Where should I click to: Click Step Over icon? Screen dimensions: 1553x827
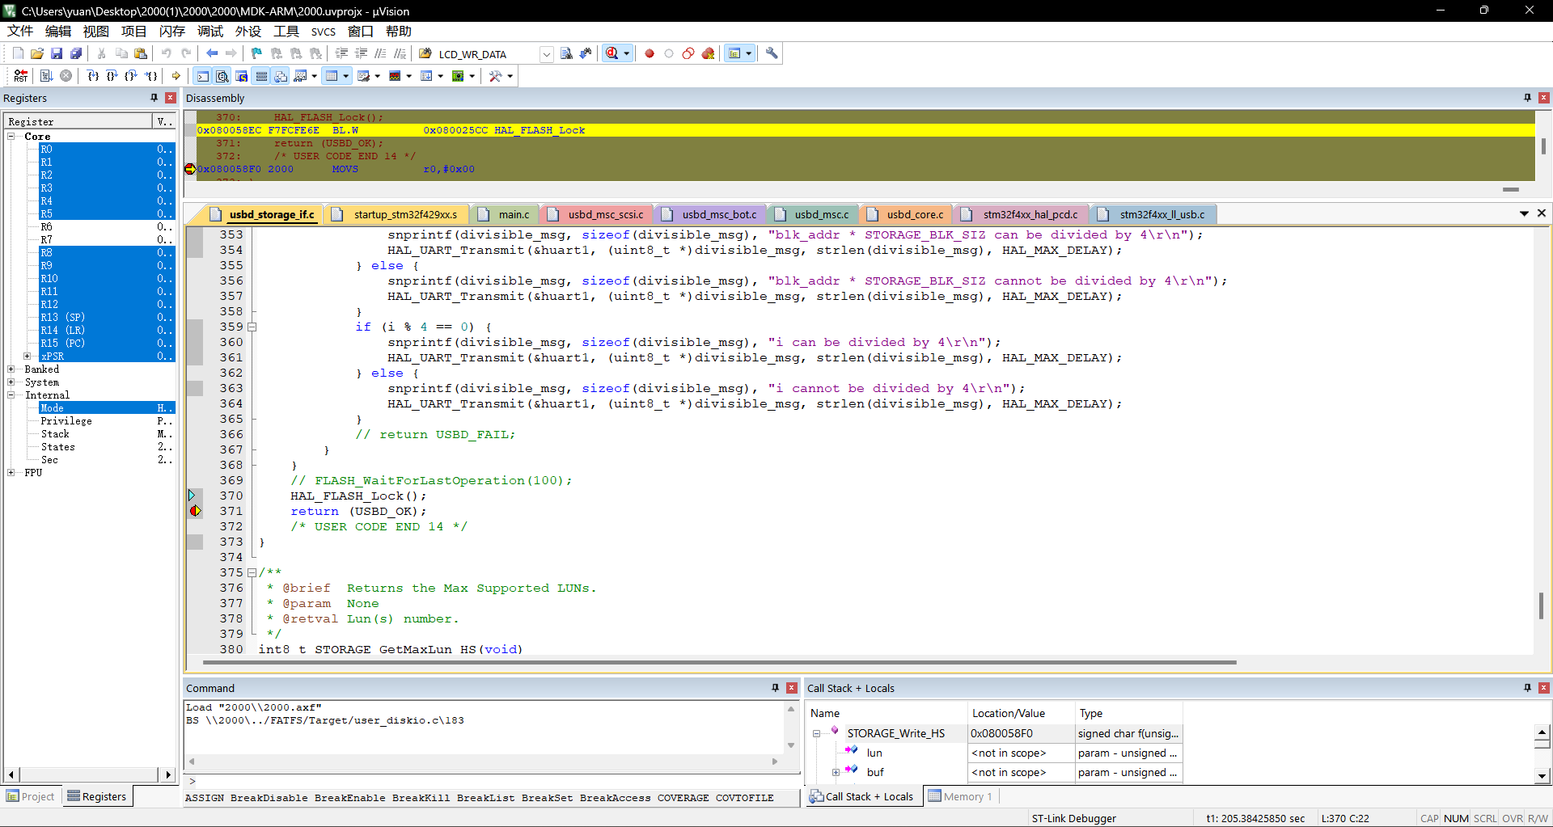click(112, 76)
